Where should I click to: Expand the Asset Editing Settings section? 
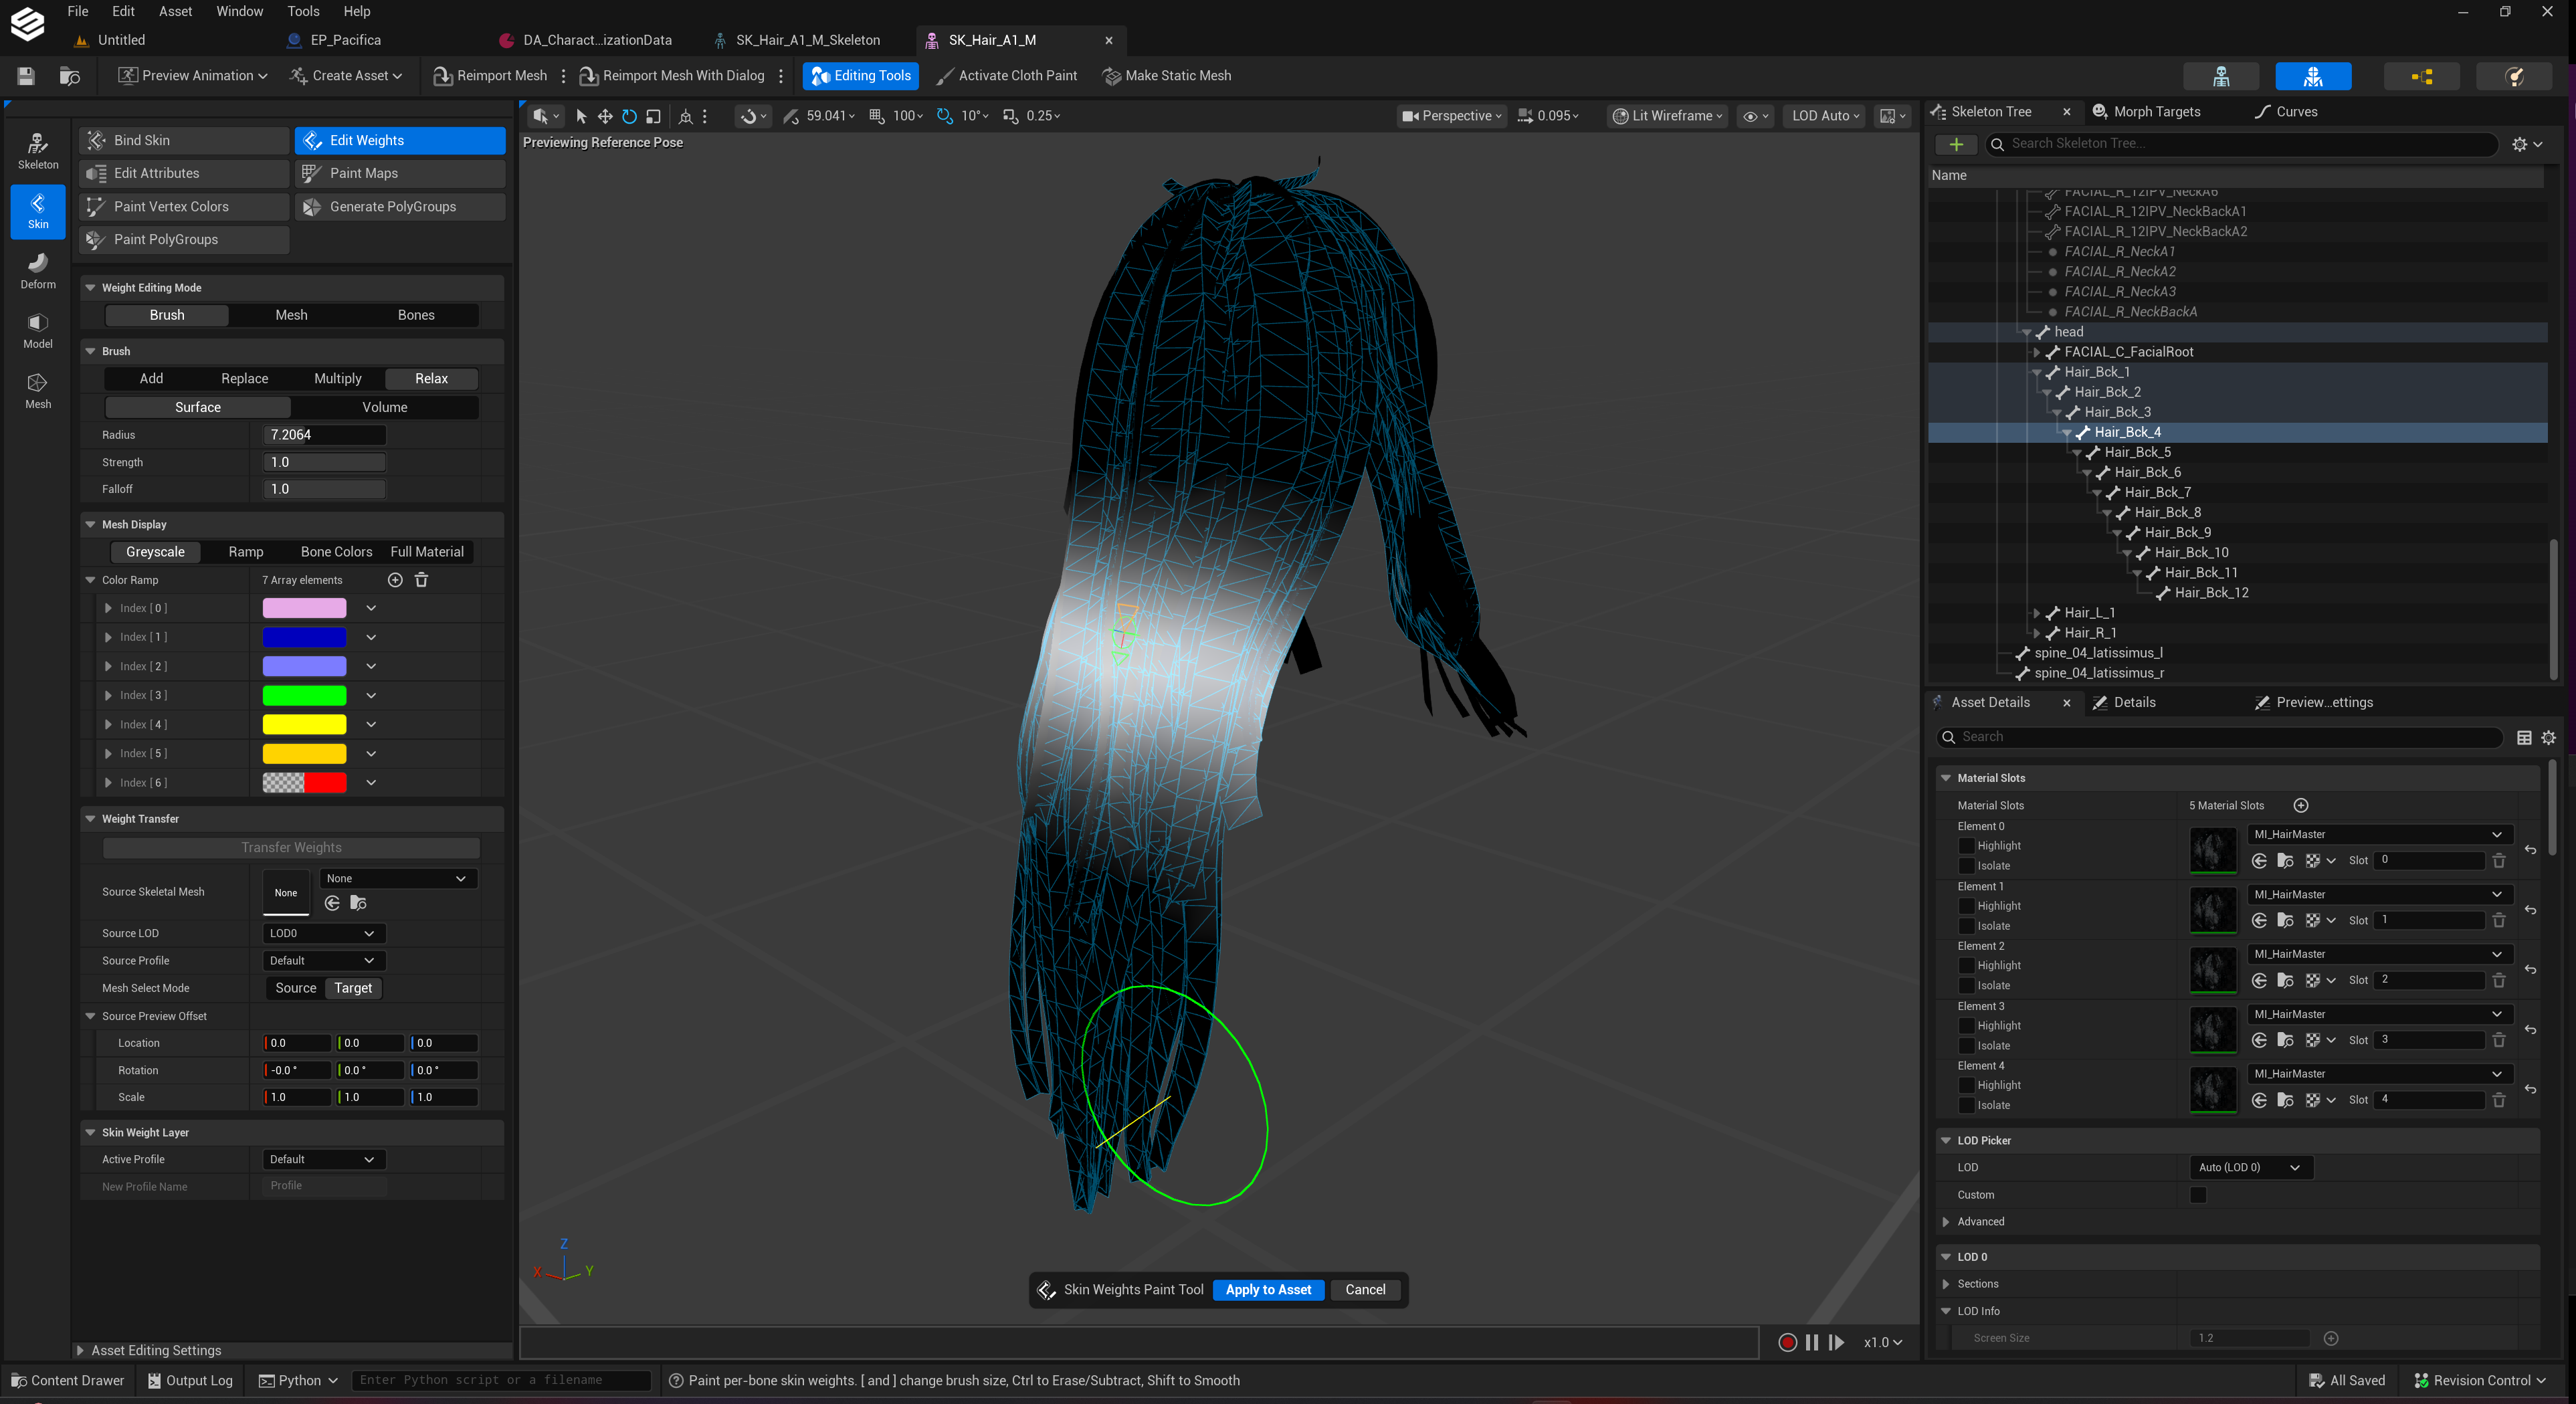click(x=156, y=1350)
